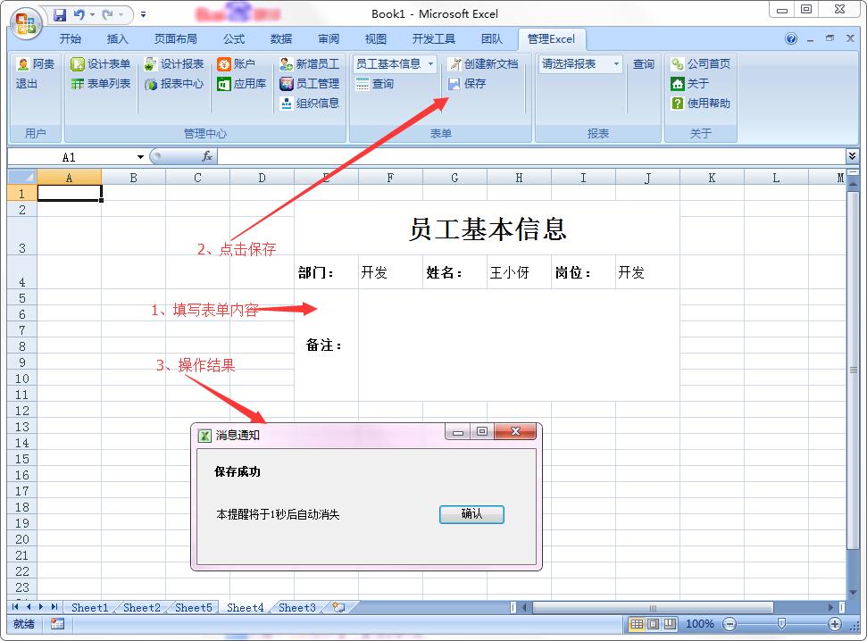Open 使用帮助 help item
Image resolution: width=867 pixels, height=641 pixels.
tap(700, 103)
